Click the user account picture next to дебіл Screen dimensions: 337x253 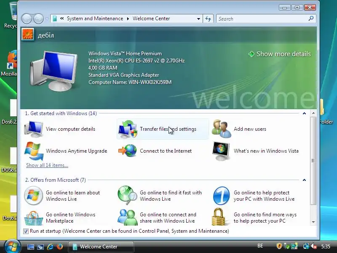[x=28, y=35]
